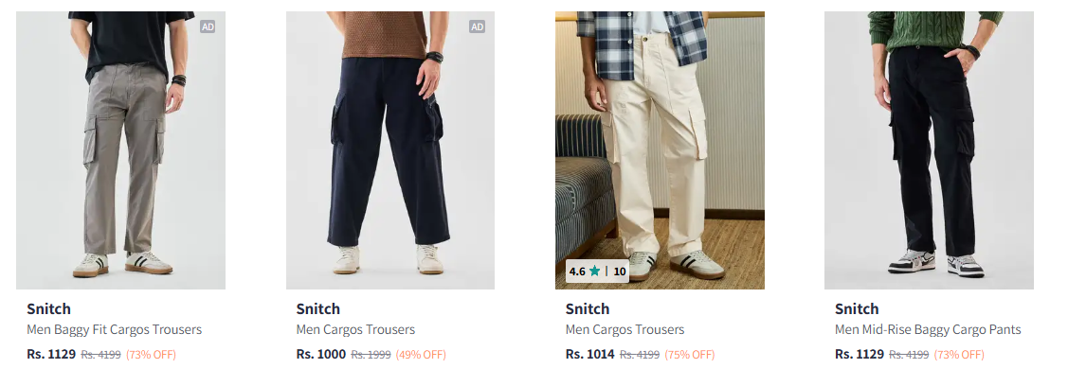Click the AD badge on the grey cargos image
This screenshot has width=1086, height=386.
coord(208,26)
